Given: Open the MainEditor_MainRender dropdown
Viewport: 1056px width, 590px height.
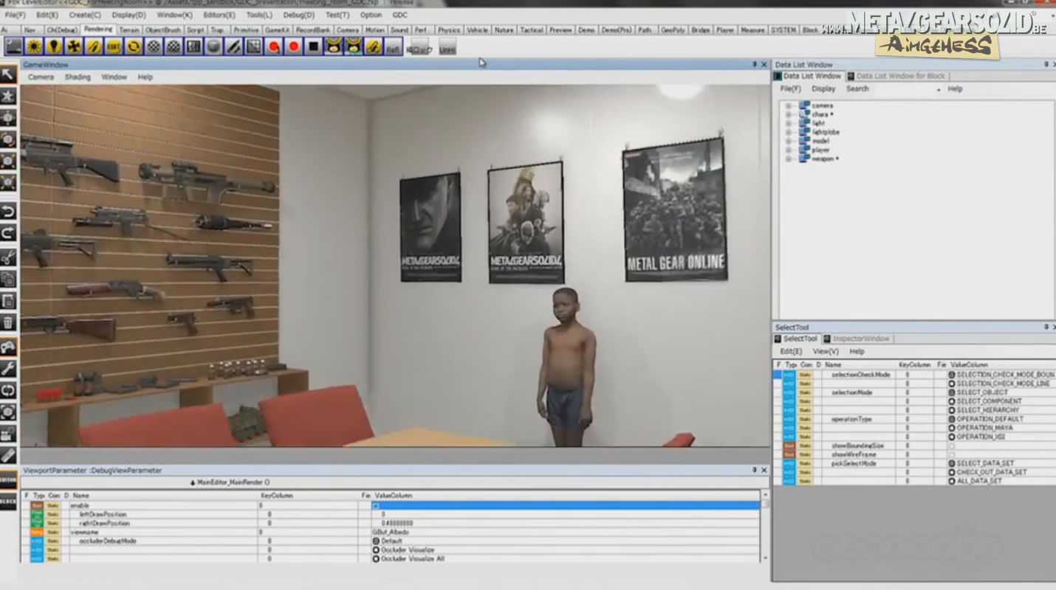Looking at the screenshot, I should coord(230,482).
